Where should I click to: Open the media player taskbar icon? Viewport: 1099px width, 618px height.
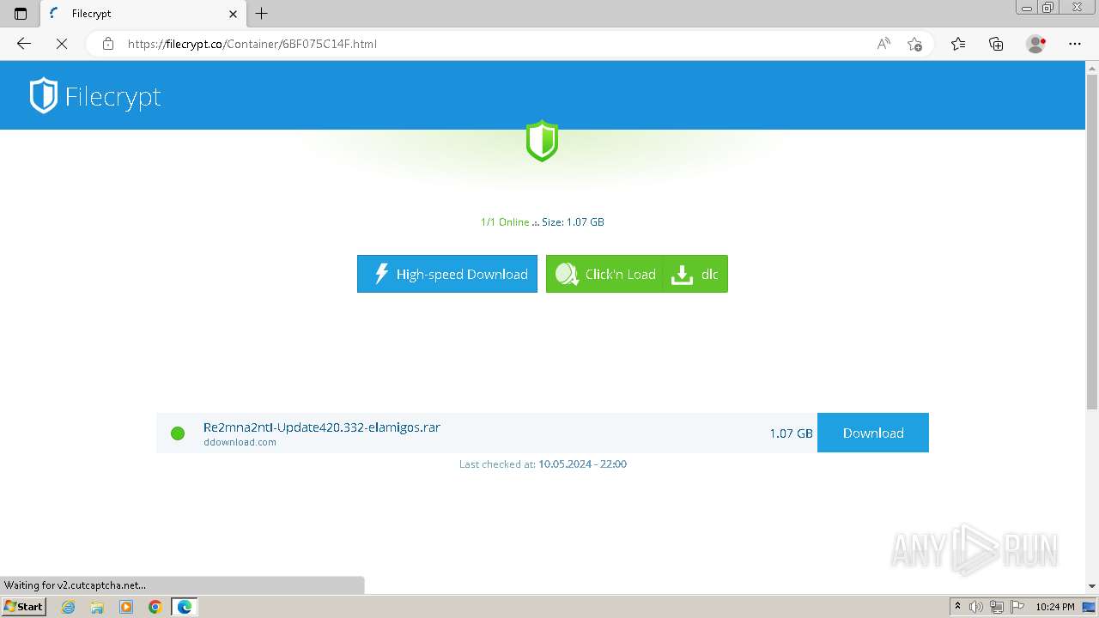coord(126,607)
